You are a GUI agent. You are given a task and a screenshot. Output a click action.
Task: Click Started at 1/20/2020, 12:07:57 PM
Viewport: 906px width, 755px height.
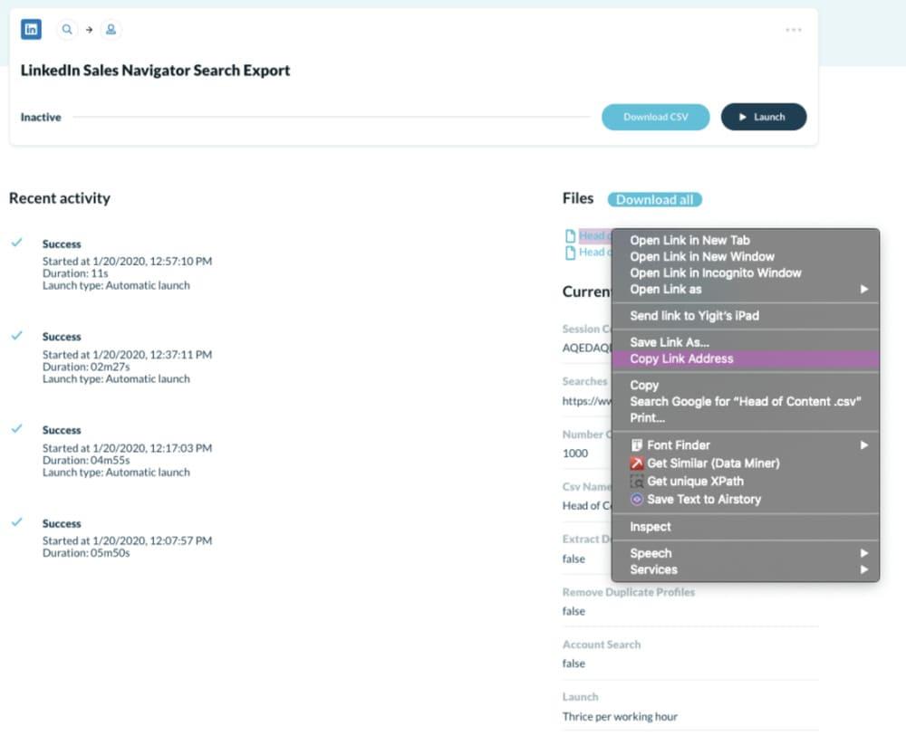pos(127,540)
